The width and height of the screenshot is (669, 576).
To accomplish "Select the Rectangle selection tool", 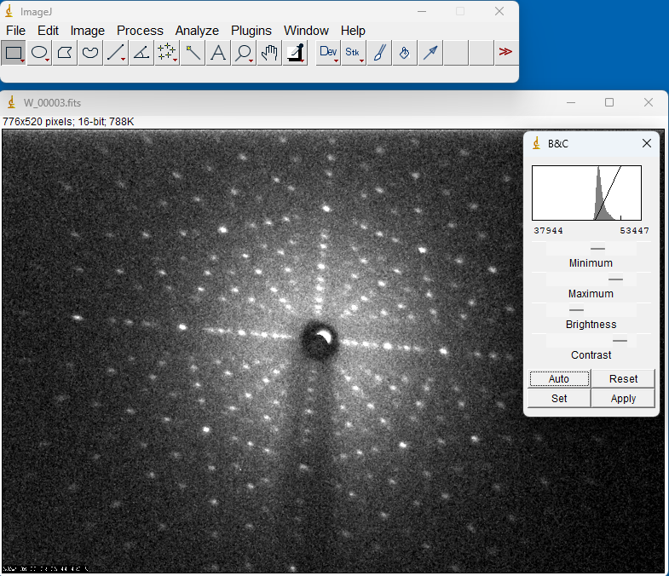I will [x=14, y=53].
